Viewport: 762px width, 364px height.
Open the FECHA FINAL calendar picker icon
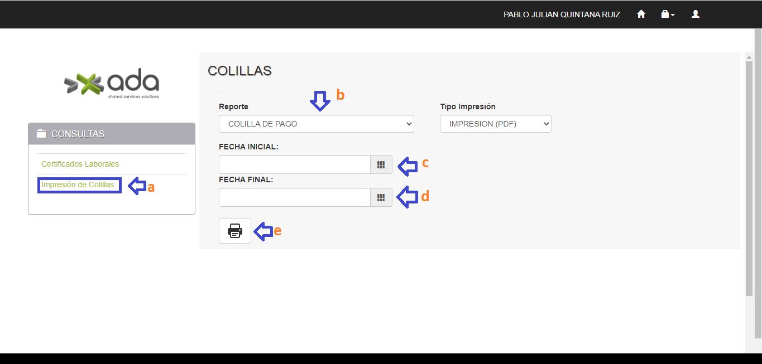[381, 197]
